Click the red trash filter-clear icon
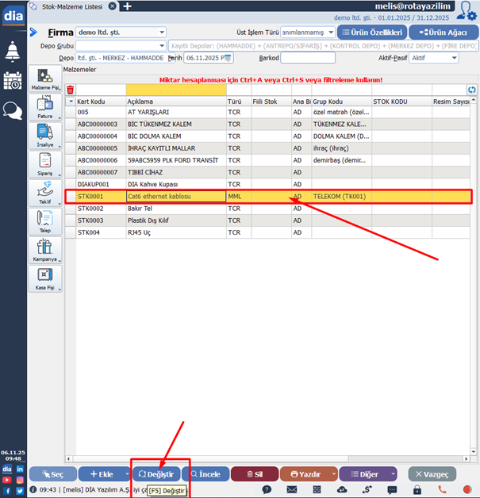This screenshot has height=498, width=480. pos(70,90)
